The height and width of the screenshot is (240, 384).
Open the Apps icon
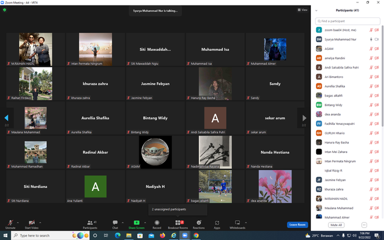coord(217,223)
